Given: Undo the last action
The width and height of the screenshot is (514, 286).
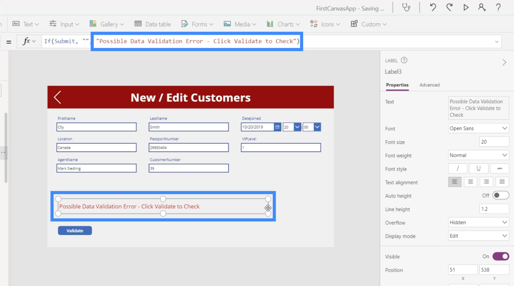Looking at the screenshot, I should pyautogui.click(x=433, y=7).
